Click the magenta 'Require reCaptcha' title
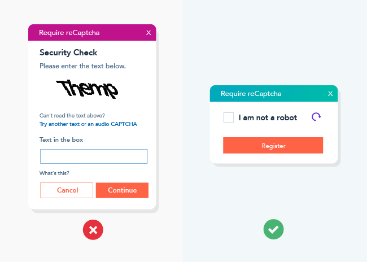 69,33
